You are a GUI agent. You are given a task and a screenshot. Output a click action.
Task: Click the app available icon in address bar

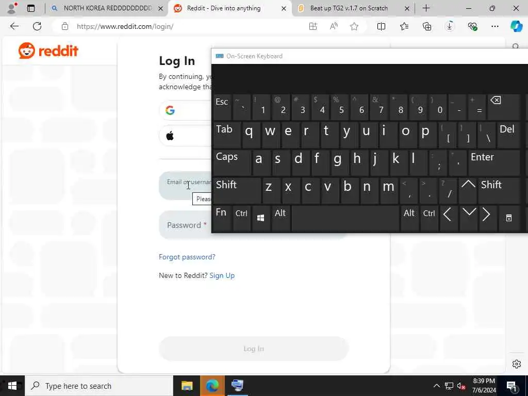[313, 26]
